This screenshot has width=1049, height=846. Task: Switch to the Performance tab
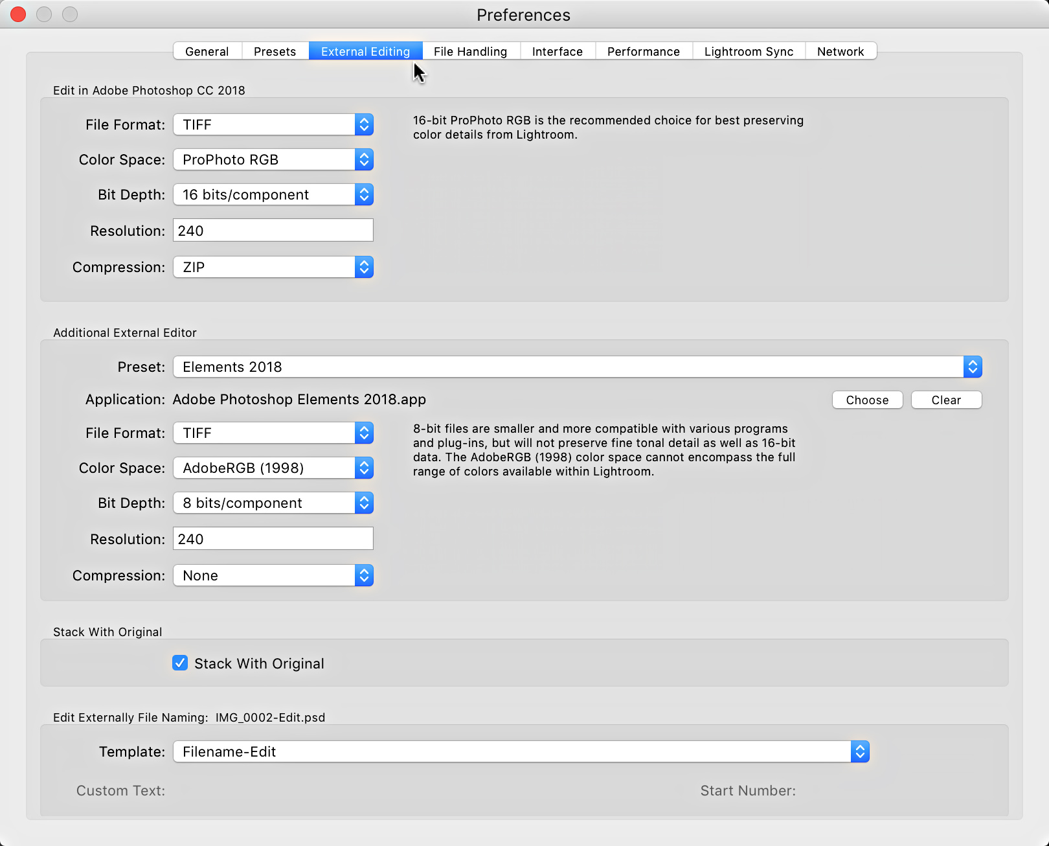[644, 51]
